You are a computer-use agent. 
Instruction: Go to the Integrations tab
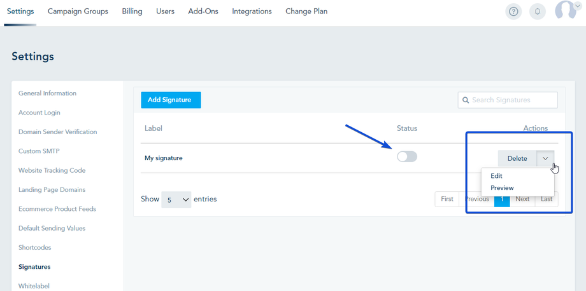252,11
